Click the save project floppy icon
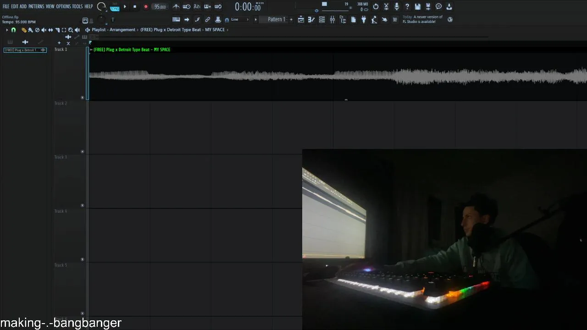 pyautogui.click(x=418, y=6)
